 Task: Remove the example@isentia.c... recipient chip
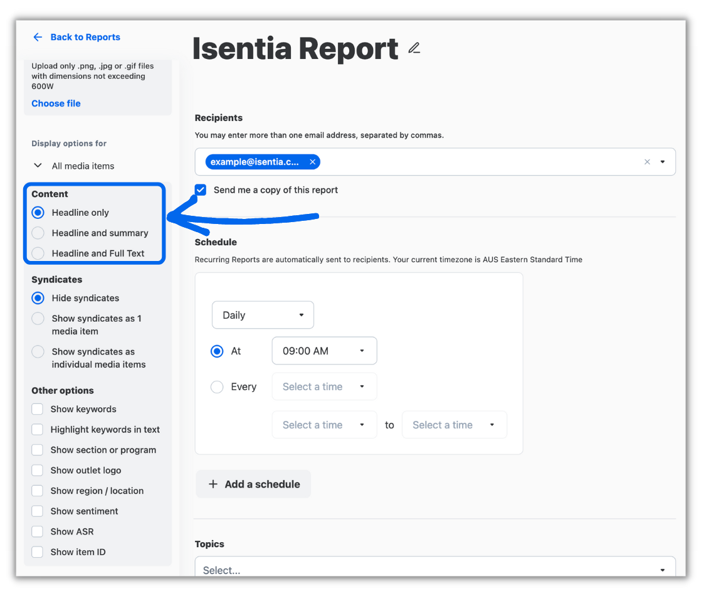pyautogui.click(x=312, y=162)
